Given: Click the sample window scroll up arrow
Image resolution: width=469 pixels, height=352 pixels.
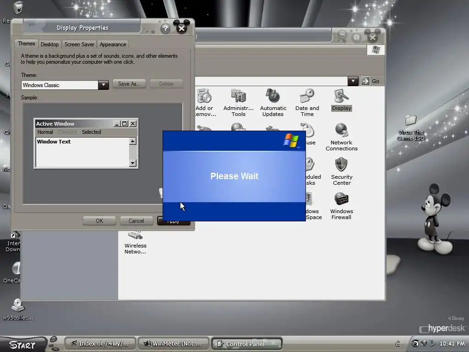Looking at the screenshot, I should coord(133,141).
